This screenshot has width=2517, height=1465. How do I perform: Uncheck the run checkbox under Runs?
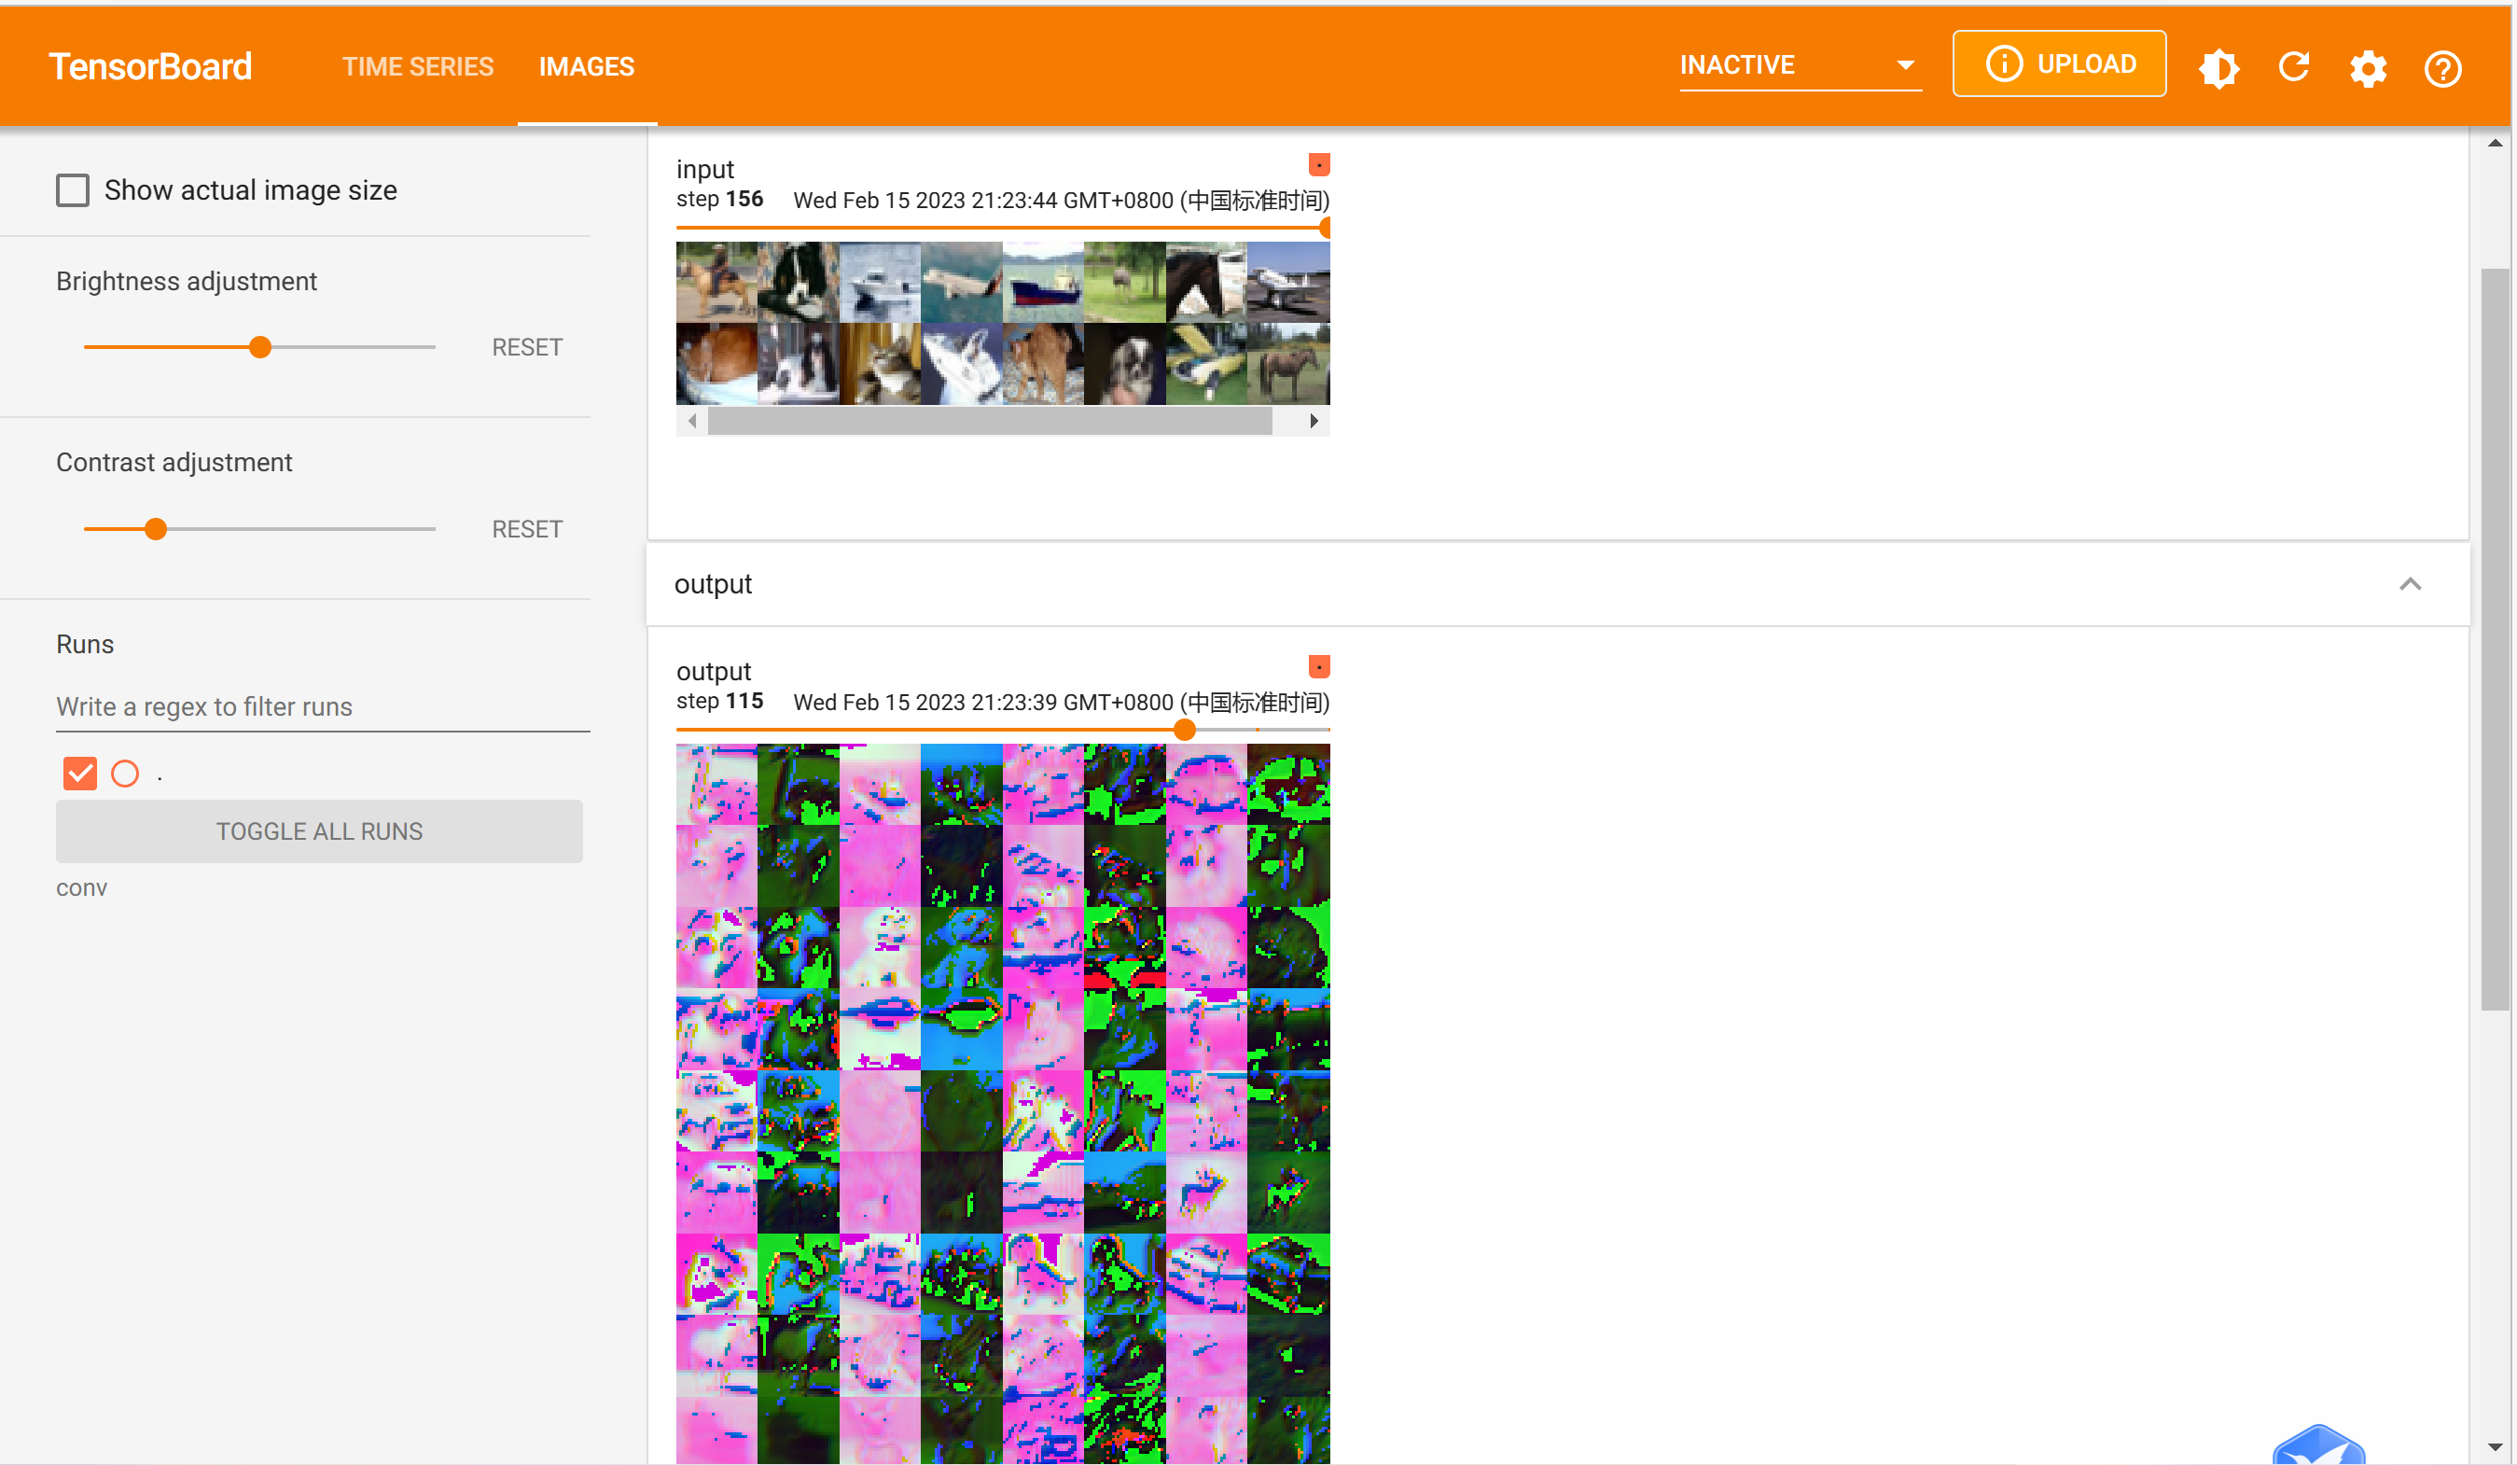coord(80,774)
